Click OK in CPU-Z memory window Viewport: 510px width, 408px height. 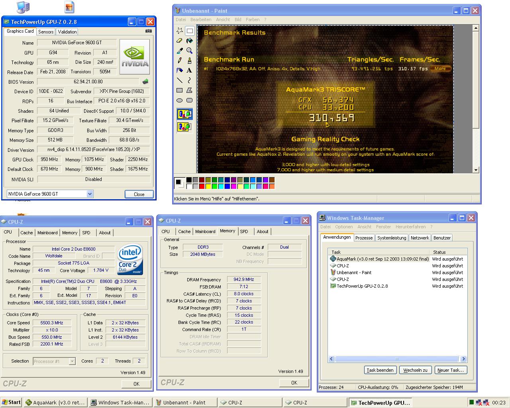[294, 382]
